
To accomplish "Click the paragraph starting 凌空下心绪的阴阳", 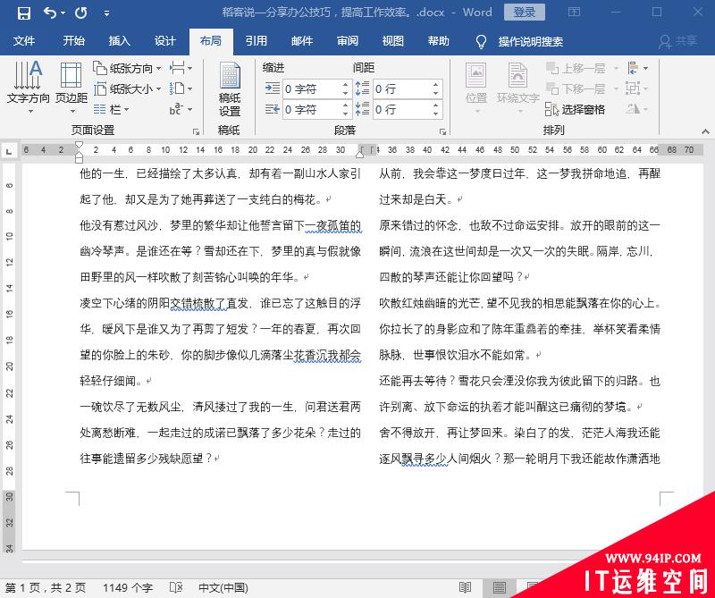I will point(220,342).
